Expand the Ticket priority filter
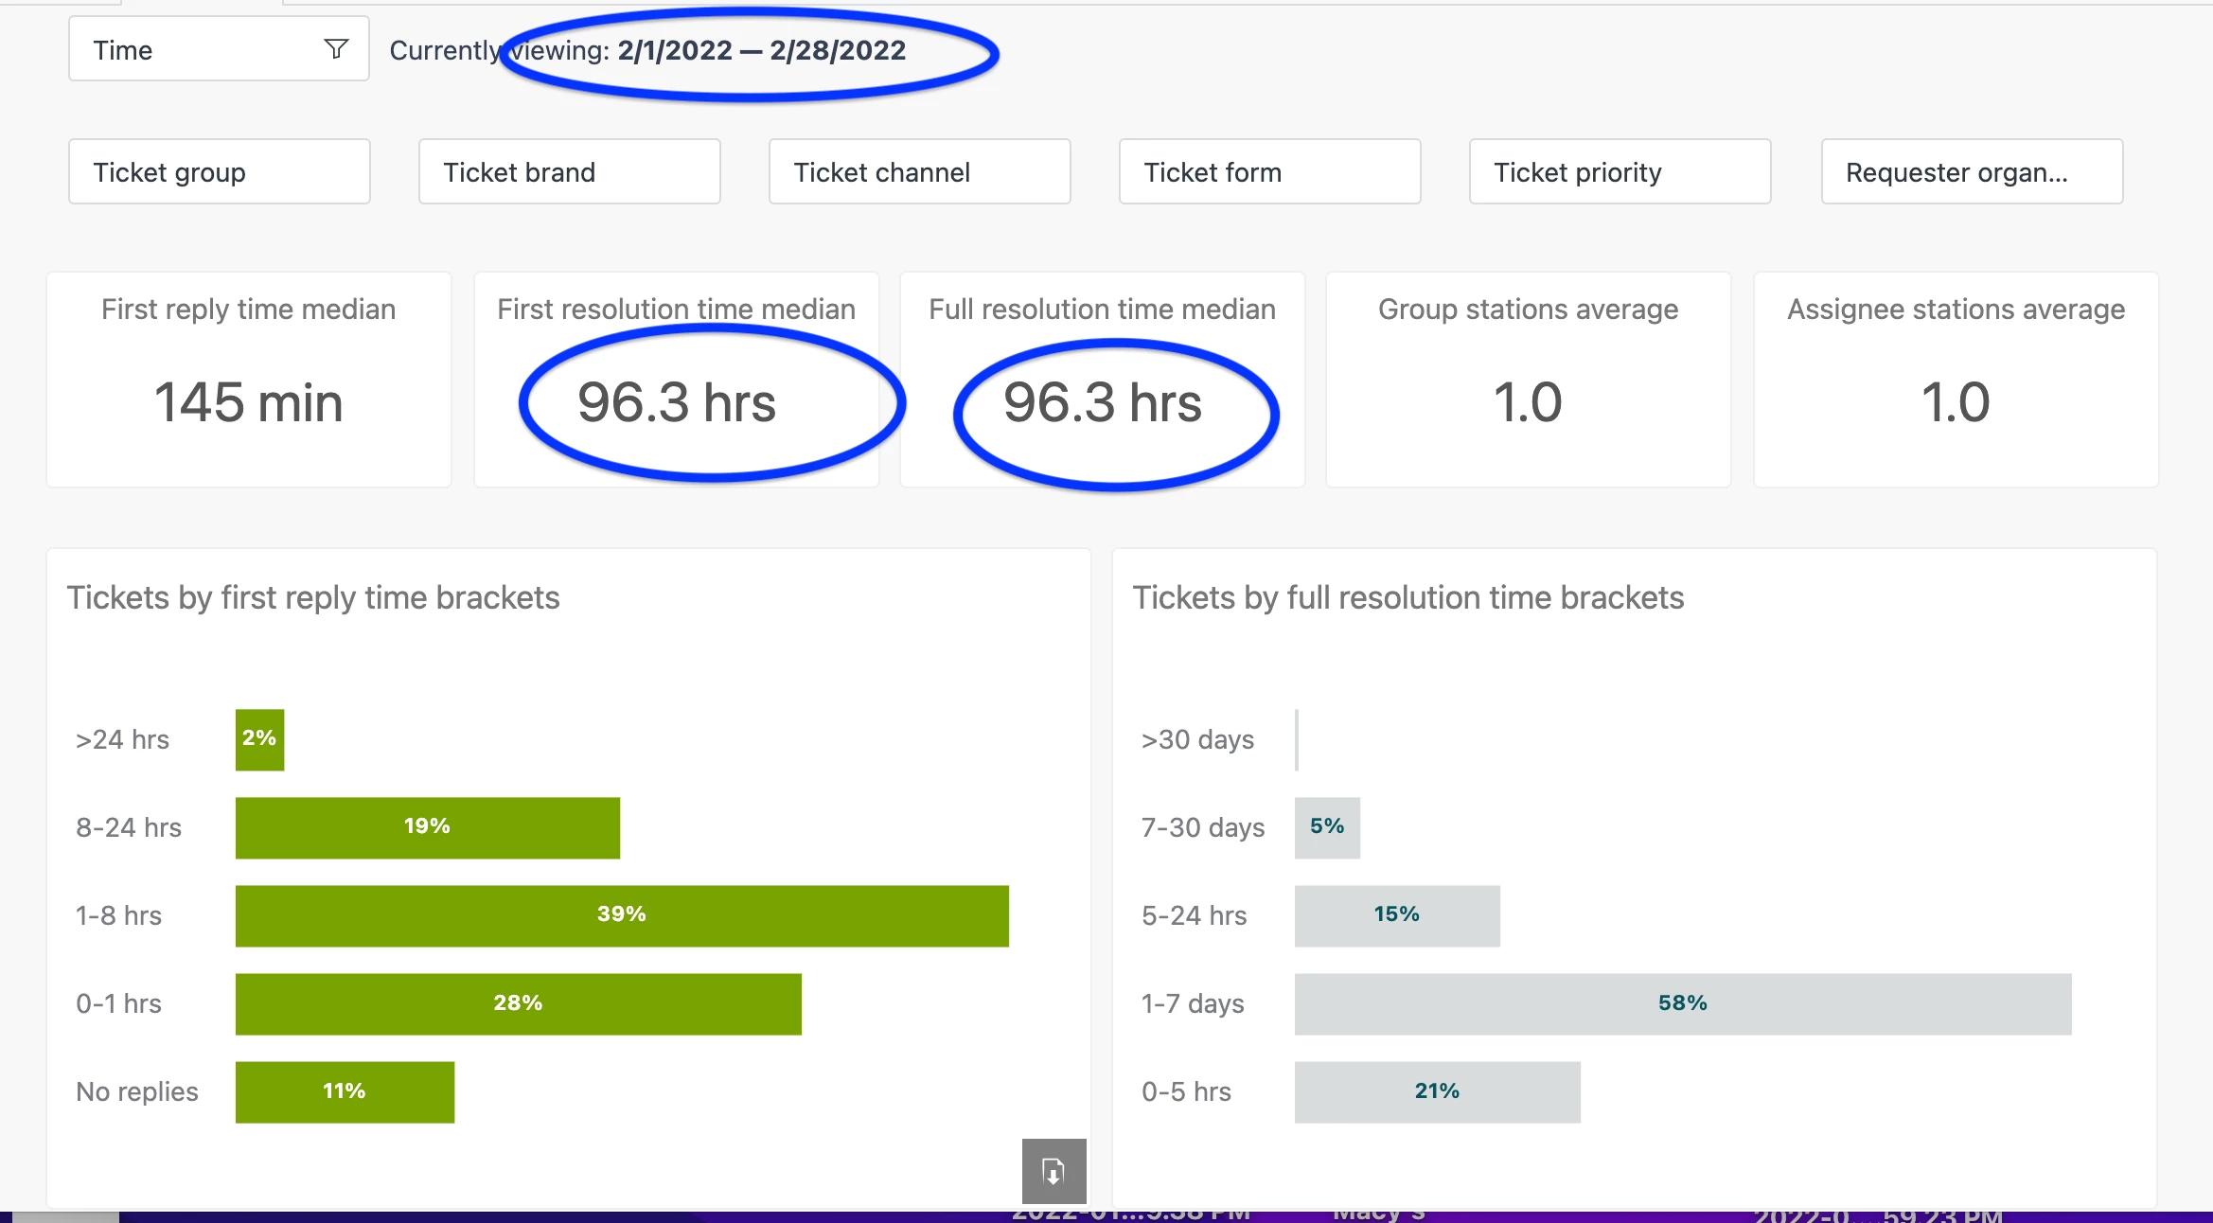 (x=1620, y=172)
